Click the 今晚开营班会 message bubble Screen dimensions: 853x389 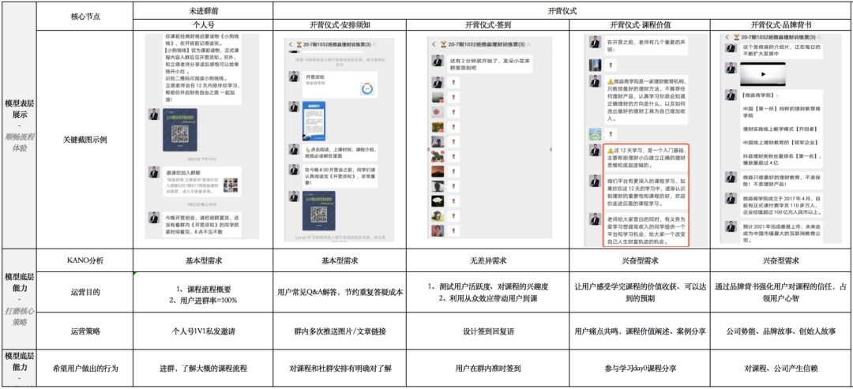[x=202, y=223]
